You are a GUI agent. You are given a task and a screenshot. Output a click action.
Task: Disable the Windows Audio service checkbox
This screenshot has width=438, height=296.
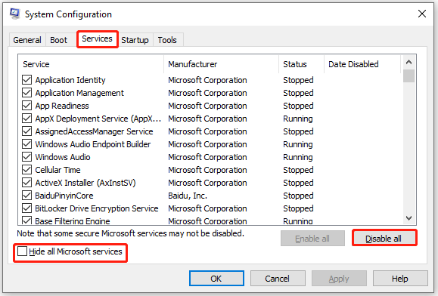(x=26, y=157)
